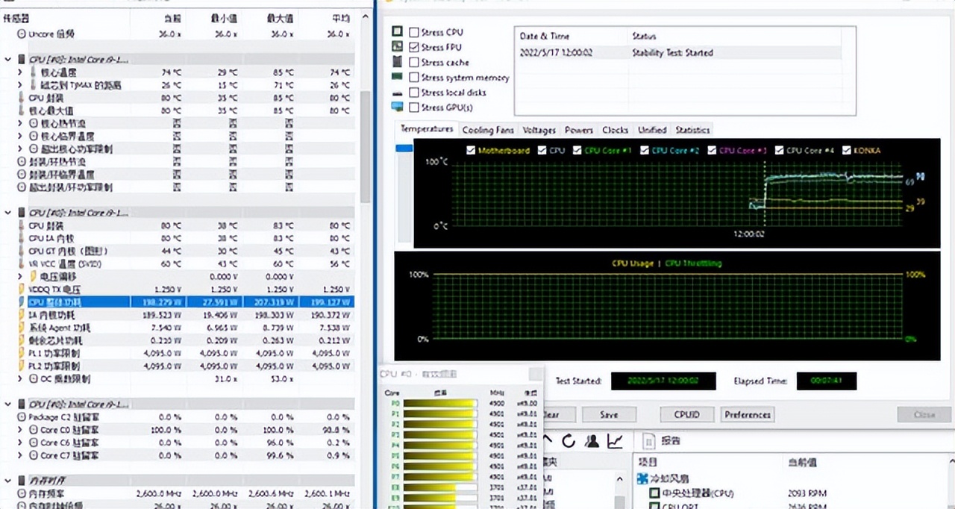Enable the Stress cache checkbox

(x=414, y=62)
